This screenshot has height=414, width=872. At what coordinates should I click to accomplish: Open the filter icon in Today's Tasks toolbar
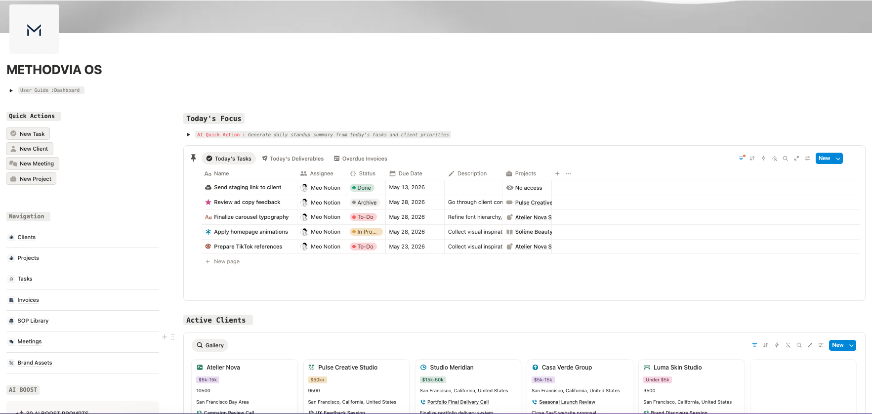click(x=741, y=159)
